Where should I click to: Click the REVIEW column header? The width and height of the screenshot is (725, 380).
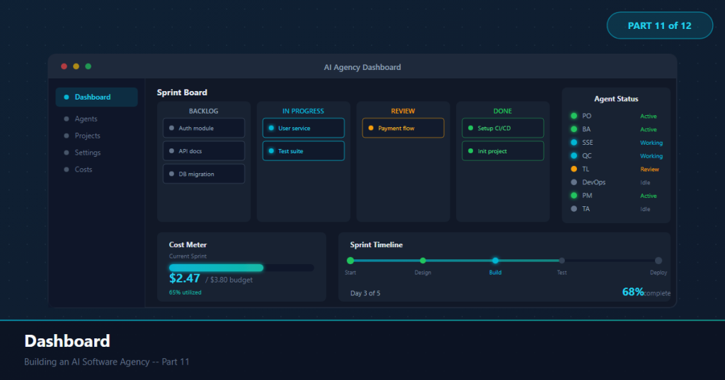[x=403, y=111]
